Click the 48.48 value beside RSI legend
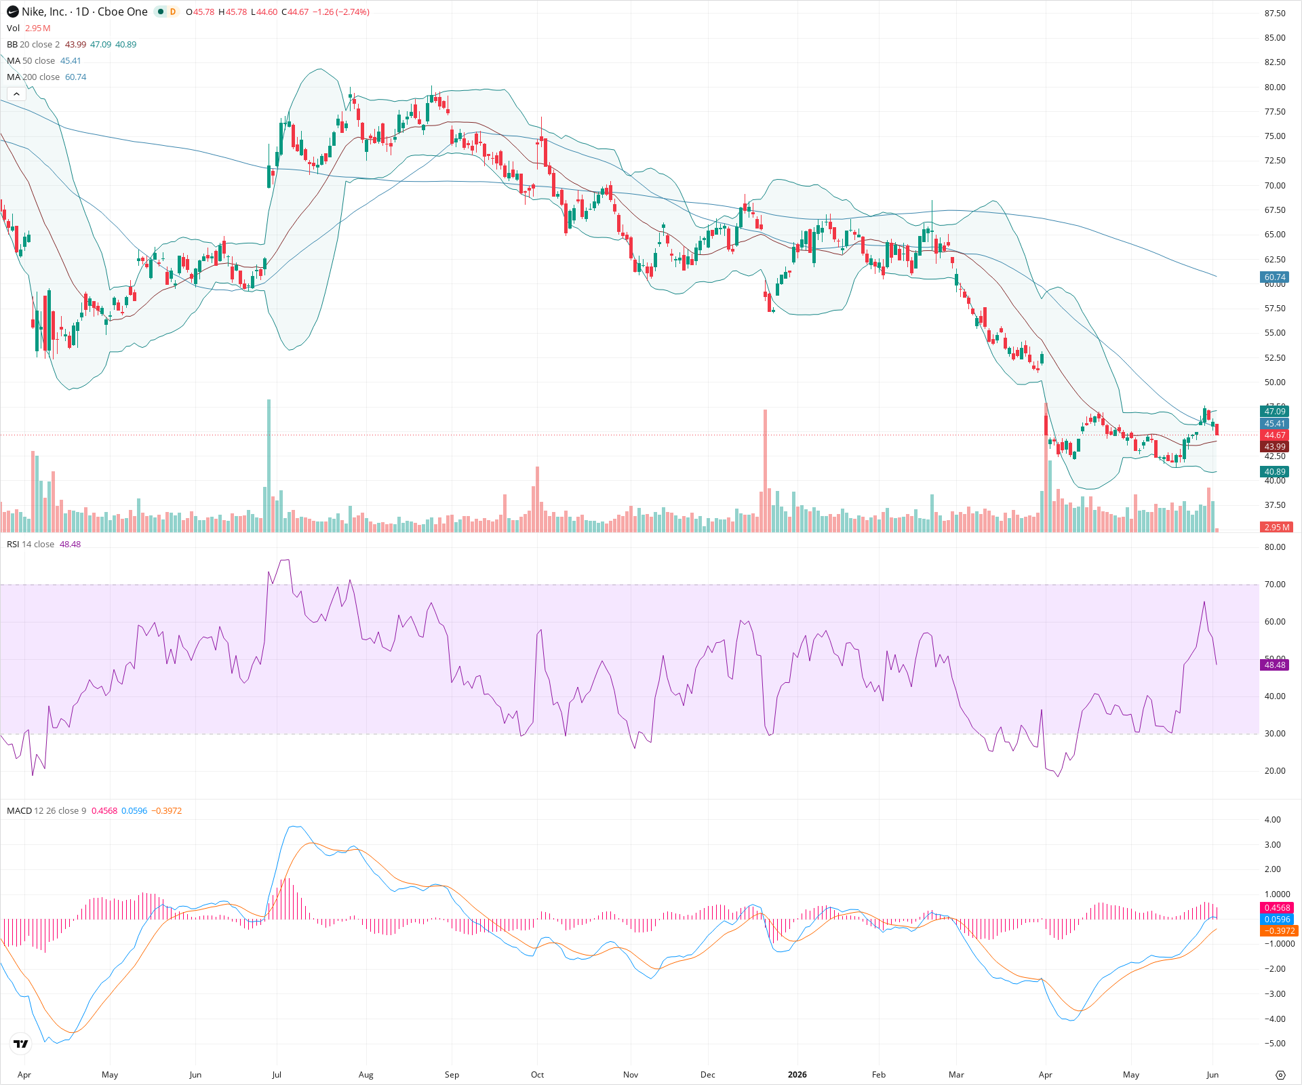 (x=70, y=544)
